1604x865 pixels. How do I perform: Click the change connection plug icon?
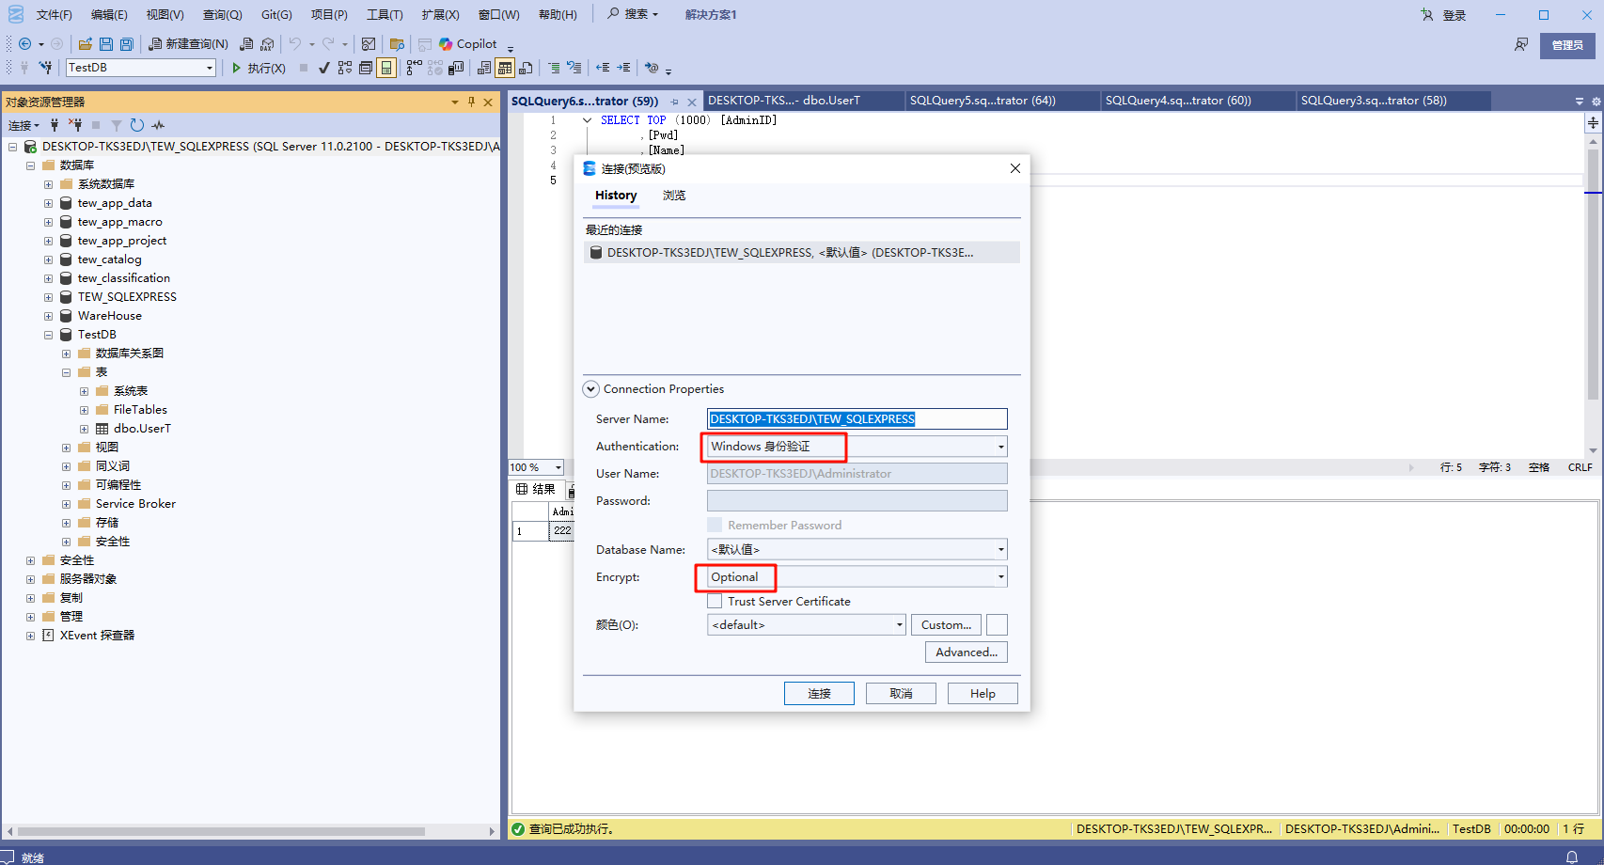45,68
